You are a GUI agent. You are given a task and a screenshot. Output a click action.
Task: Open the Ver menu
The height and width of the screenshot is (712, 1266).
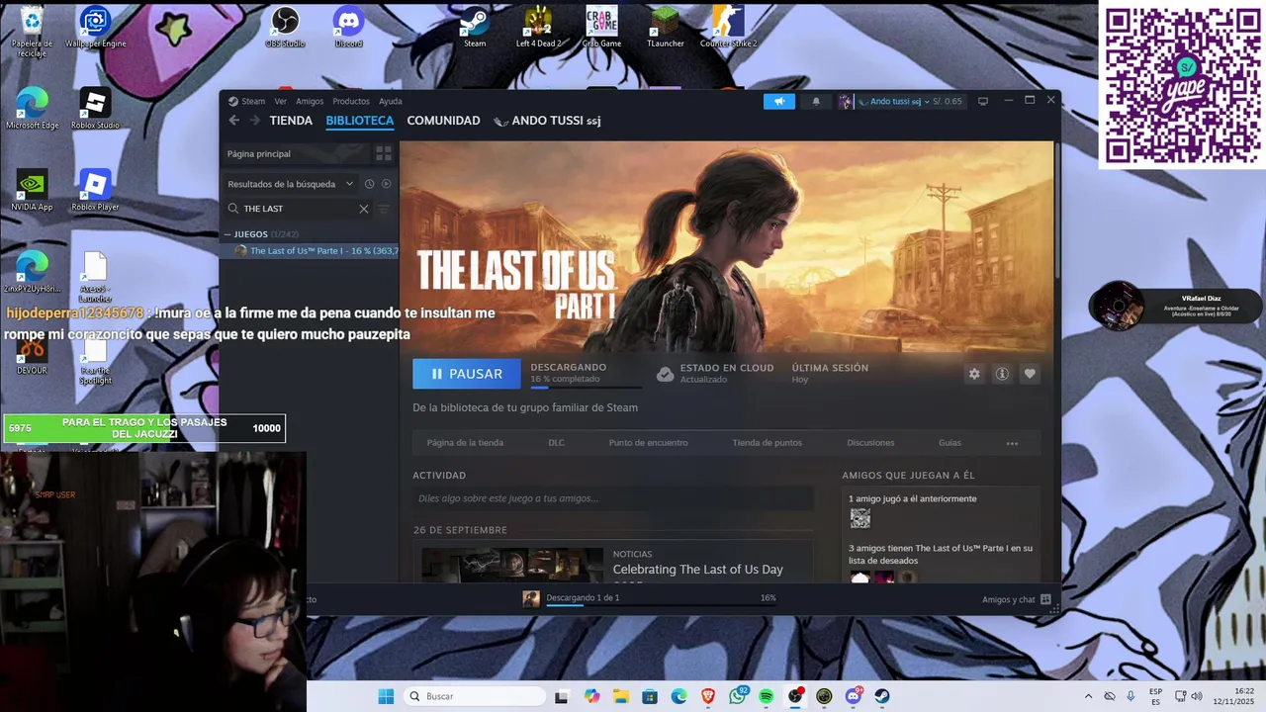point(281,101)
